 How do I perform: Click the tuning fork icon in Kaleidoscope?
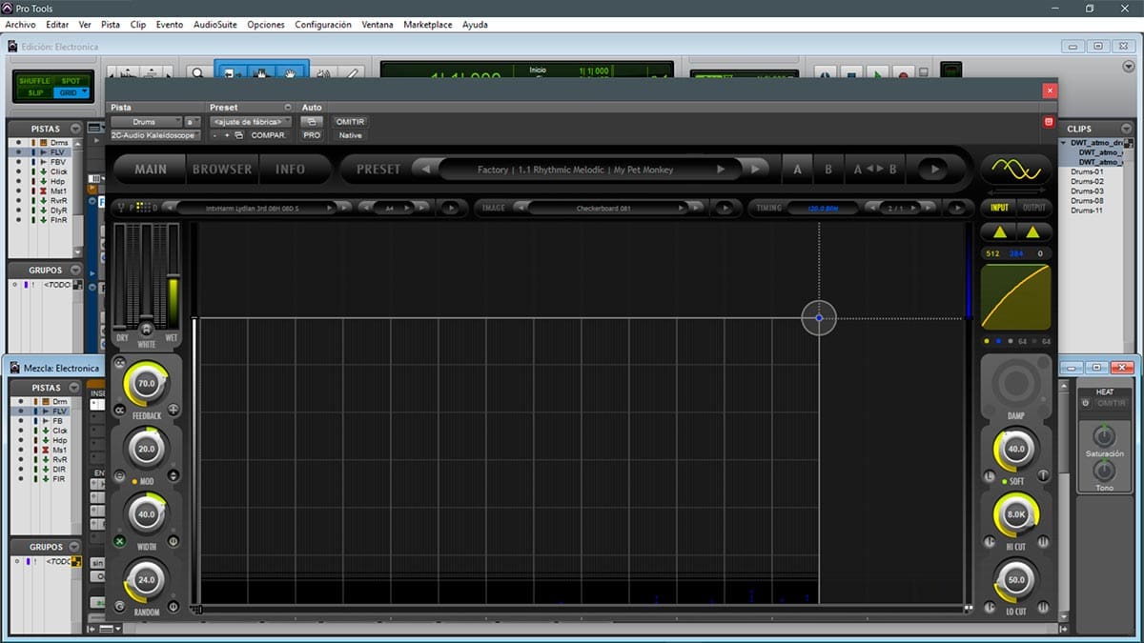[119, 208]
